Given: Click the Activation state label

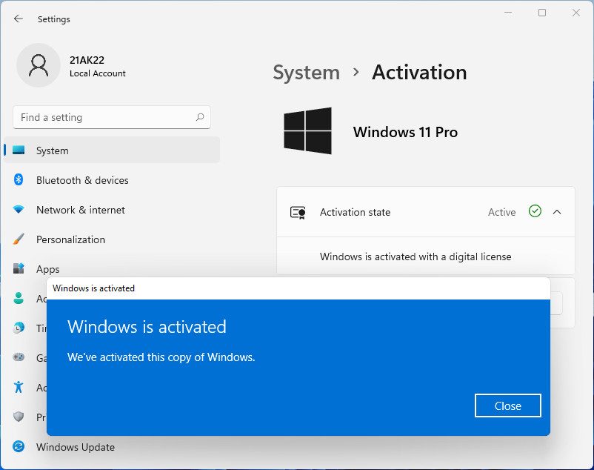Looking at the screenshot, I should tap(355, 212).
